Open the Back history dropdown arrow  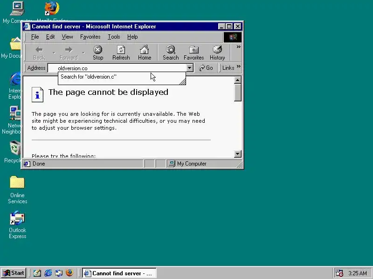click(54, 53)
